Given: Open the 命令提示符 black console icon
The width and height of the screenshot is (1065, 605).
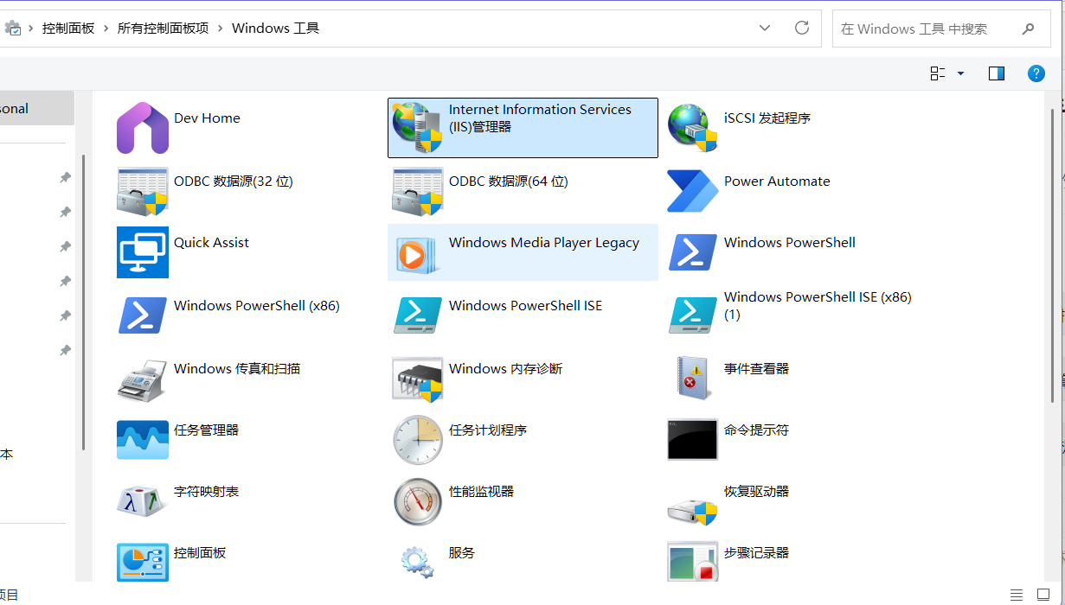Looking at the screenshot, I should click(693, 440).
